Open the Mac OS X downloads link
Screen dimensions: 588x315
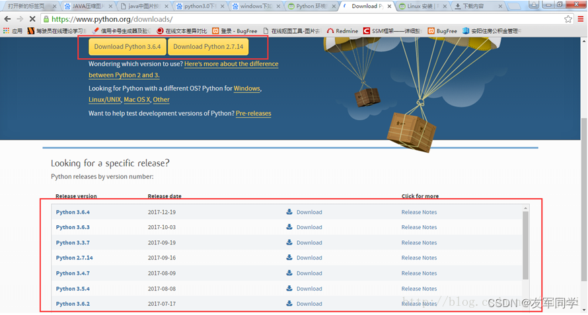[x=137, y=100]
